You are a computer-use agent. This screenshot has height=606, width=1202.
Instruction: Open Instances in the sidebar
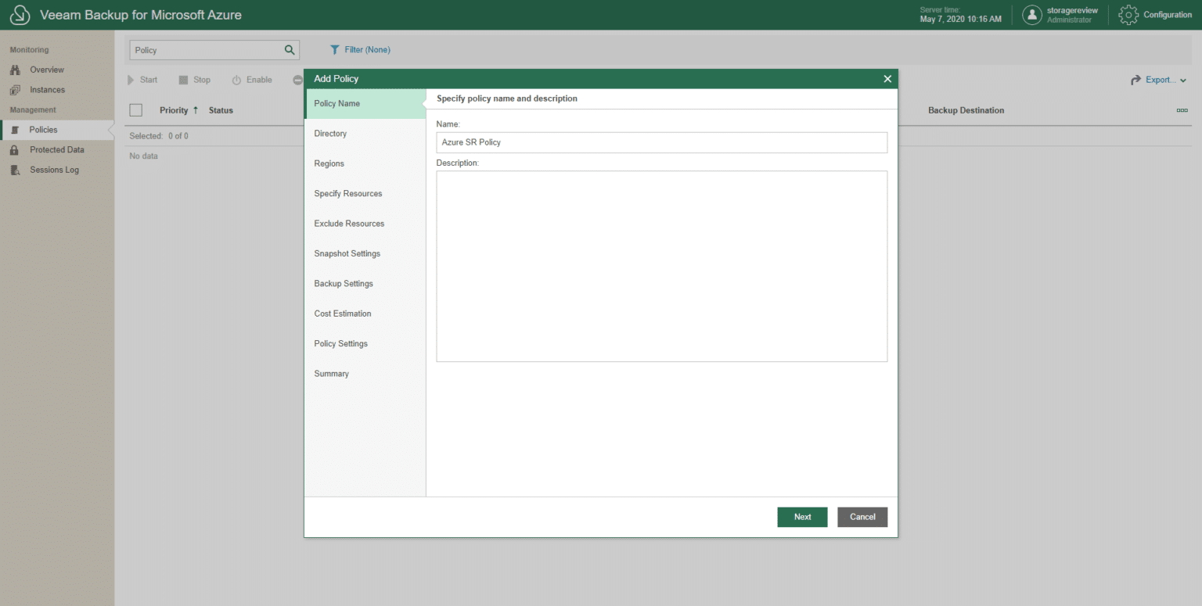47,90
